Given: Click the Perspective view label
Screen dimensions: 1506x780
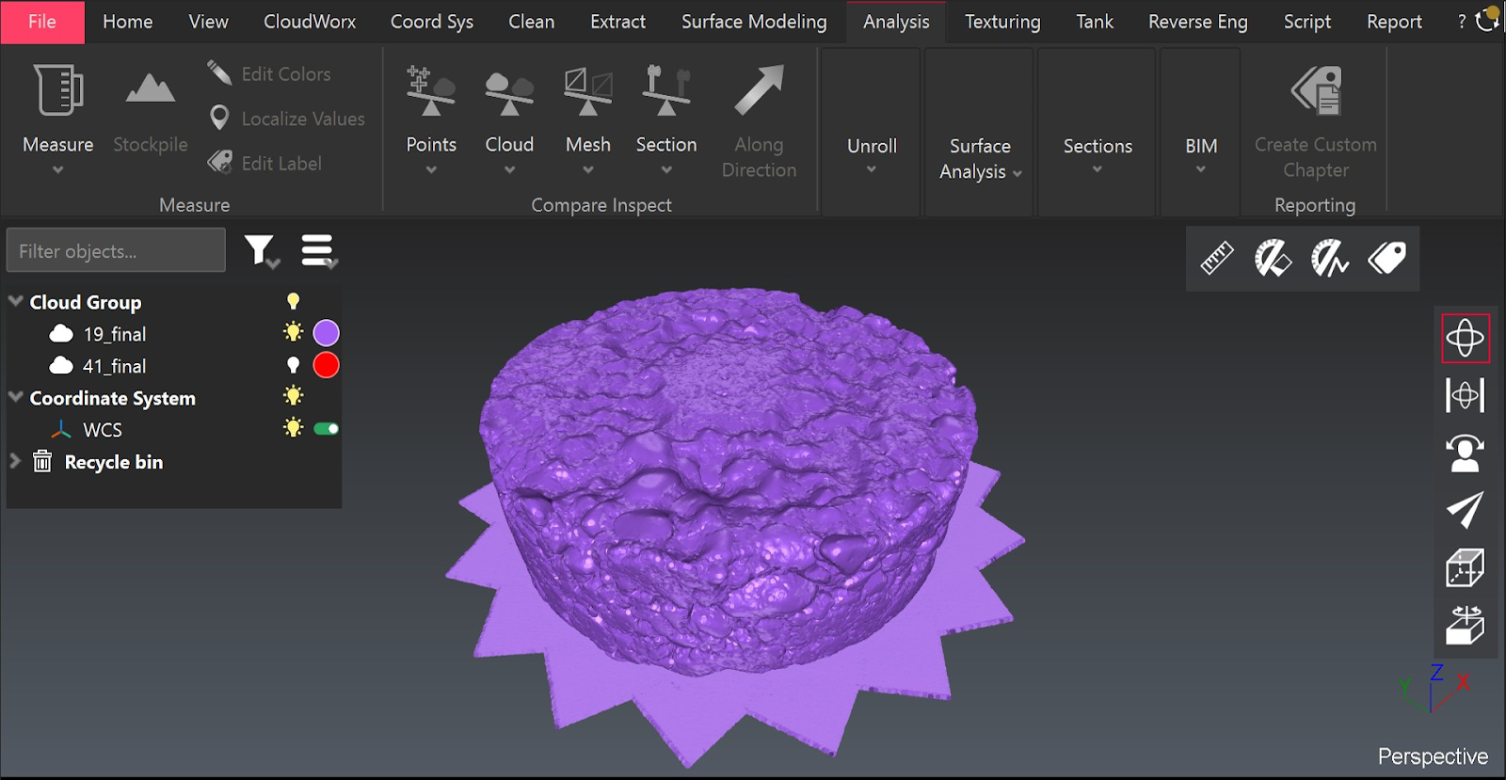Looking at the screenshot, I should (x=1433, y=756).
